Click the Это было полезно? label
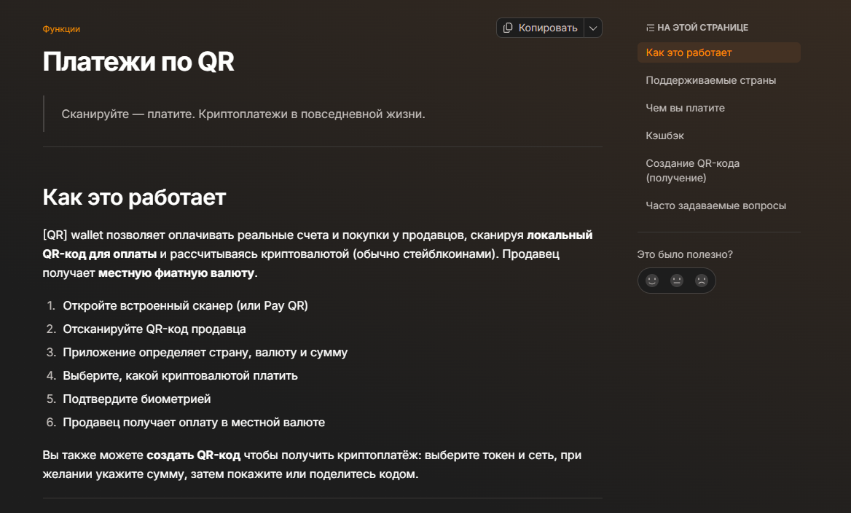This screenshot has height=513, width=851. click(x=685, y=254)
